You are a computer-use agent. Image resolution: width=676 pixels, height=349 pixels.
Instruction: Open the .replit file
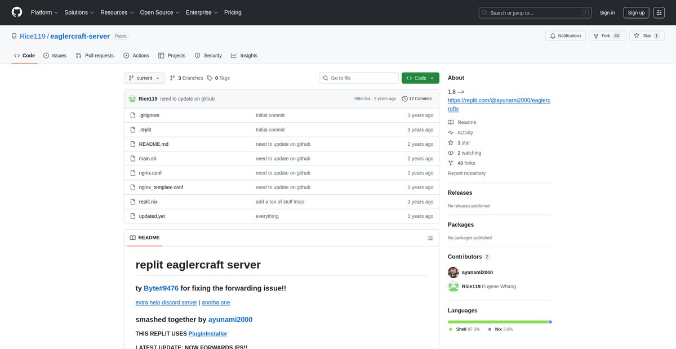tap(145, 129)
